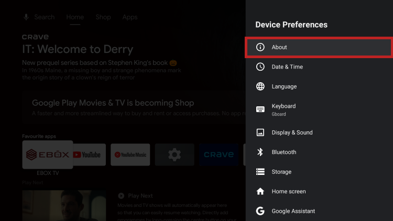The height and width of the screenshot is (221, 393).
Task: Click the Bluetooth symbol icon
Action: pos(260,152)
